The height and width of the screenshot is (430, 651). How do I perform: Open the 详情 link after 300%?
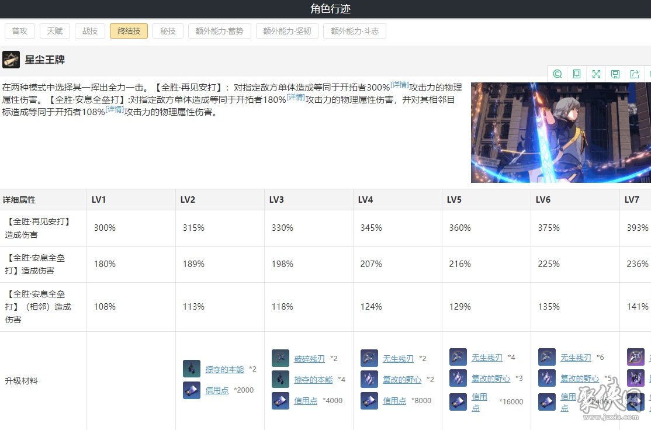click(x=400, y=85)
